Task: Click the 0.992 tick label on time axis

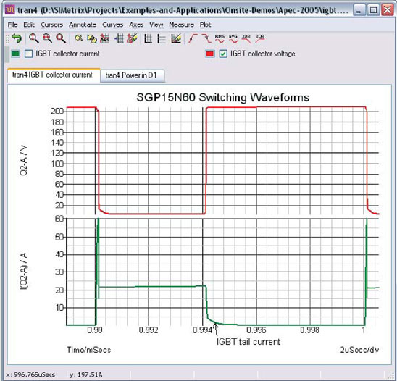Action: click(149, 330)
